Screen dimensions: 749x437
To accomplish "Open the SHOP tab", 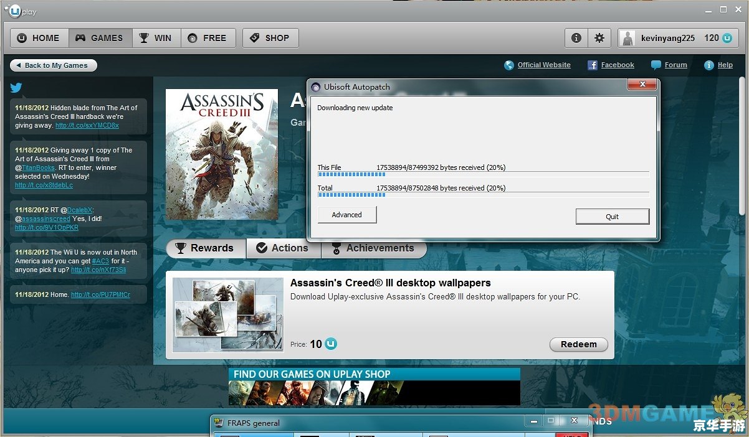I will [270, 38].
